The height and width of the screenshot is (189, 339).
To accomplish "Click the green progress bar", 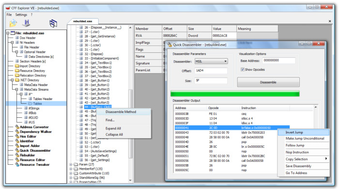I will 235,94.
